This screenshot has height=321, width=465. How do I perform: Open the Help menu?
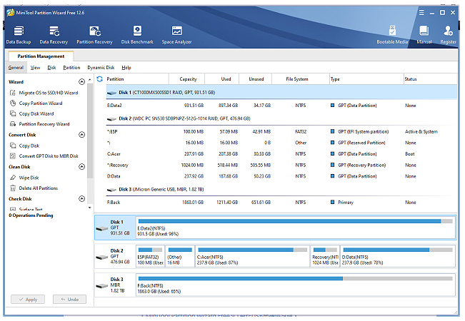126,68
